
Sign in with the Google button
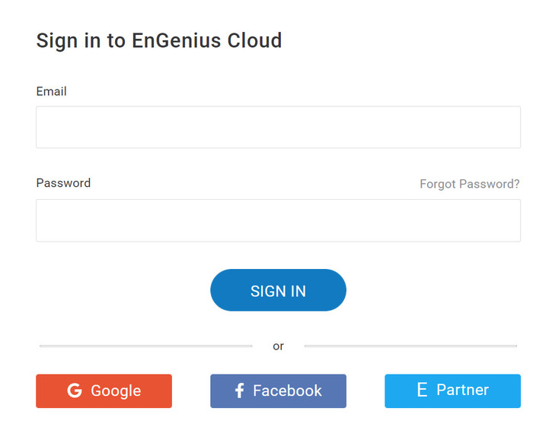tap(104, 391)
